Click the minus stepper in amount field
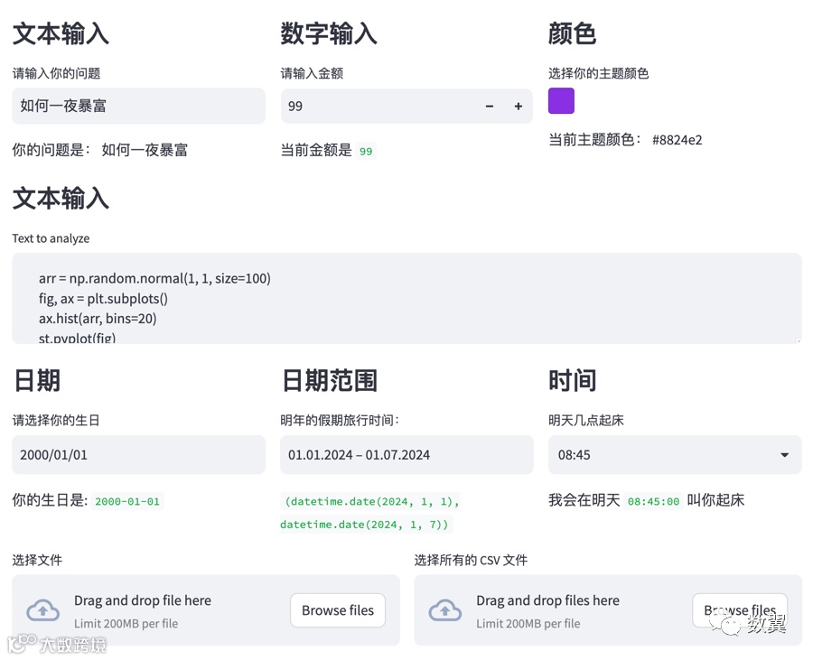 pyautogui.click(x=489, y=107)
